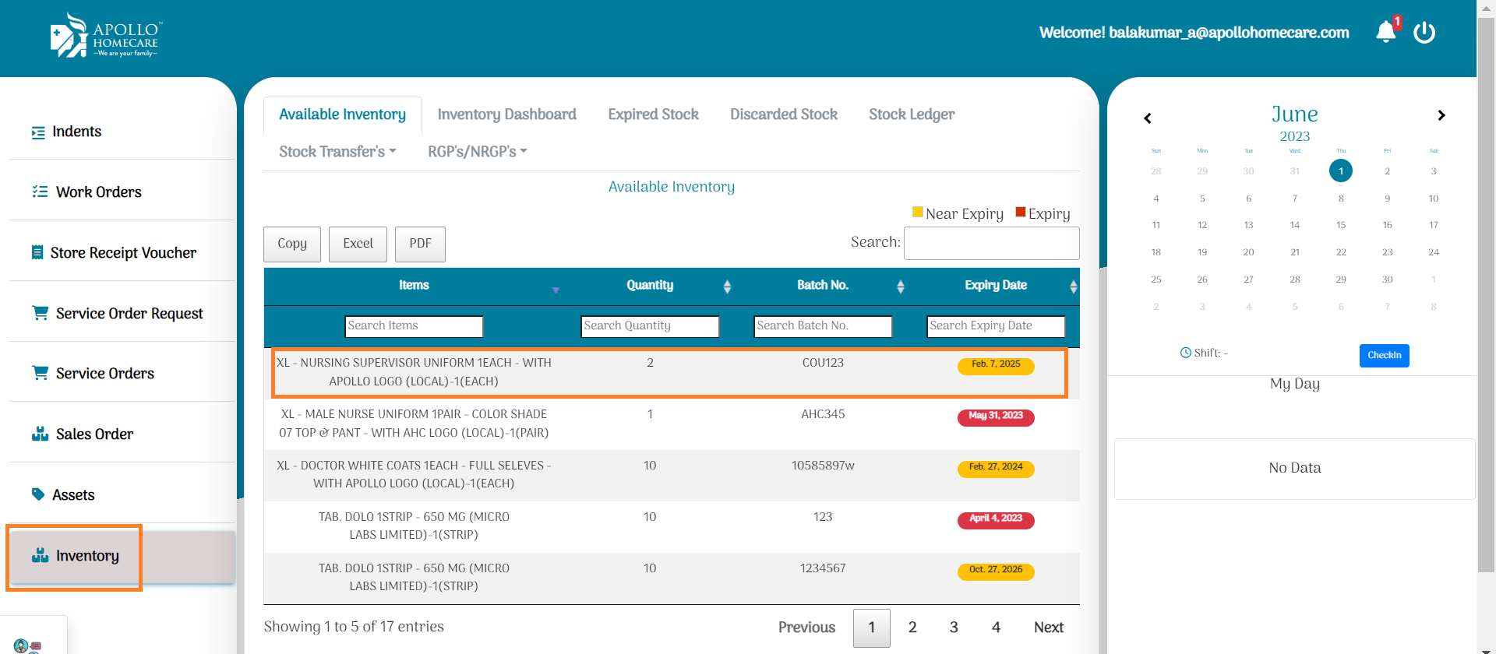The height and width of the screenshot is (654, 1496).
Task: Switch to the Expired Stock tab
Action: (x=653, y=114)
